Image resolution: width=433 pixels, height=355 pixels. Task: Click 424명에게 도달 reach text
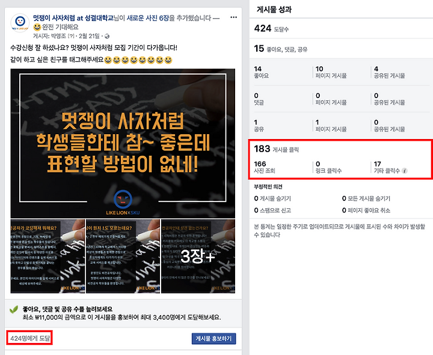[30, 338]
